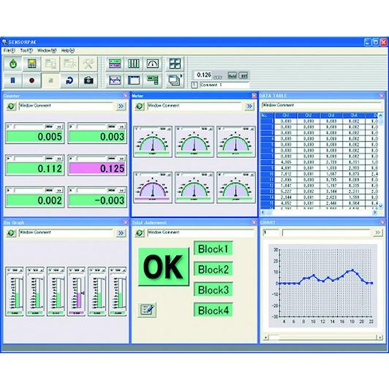The width and height of the screenshot is (389, 389).
Task: Click the red record button
Action: (x=31, y=80)
